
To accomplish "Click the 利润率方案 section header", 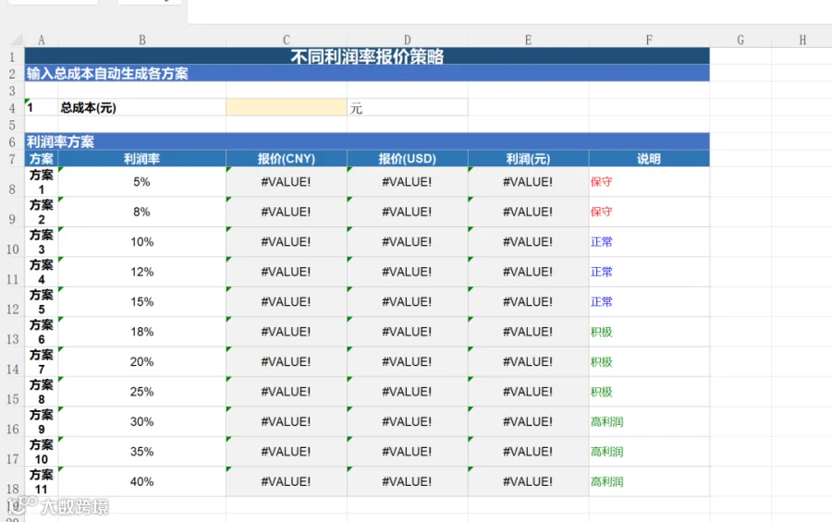I will tap(367, 141).
